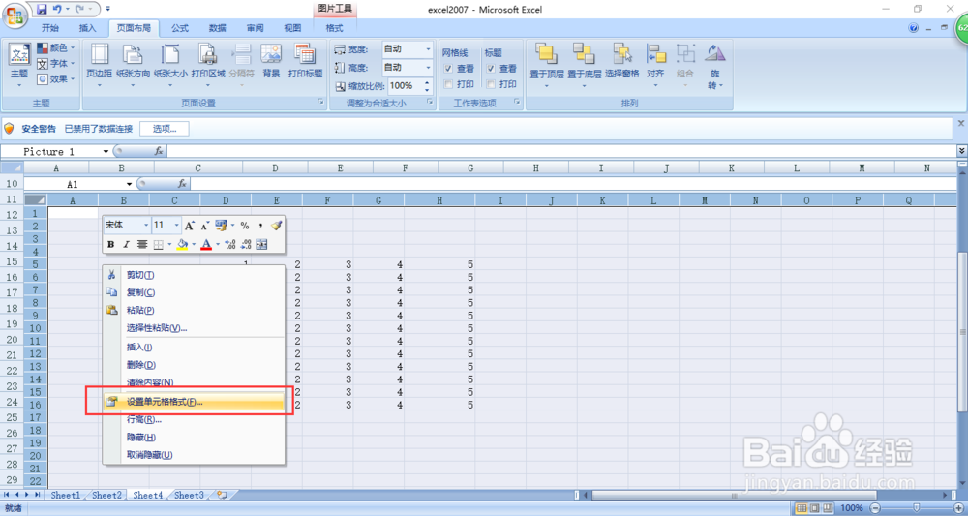Toggle Gridlines View (网格线 查看) checkbox
This screenshot has width=968, height=516.
[449, 69]
